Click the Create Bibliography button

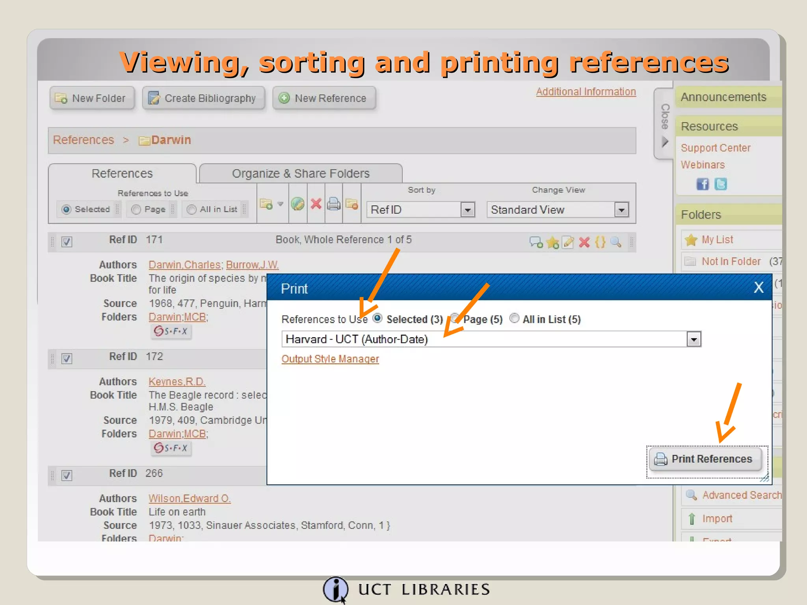click(x=203, y=98)
